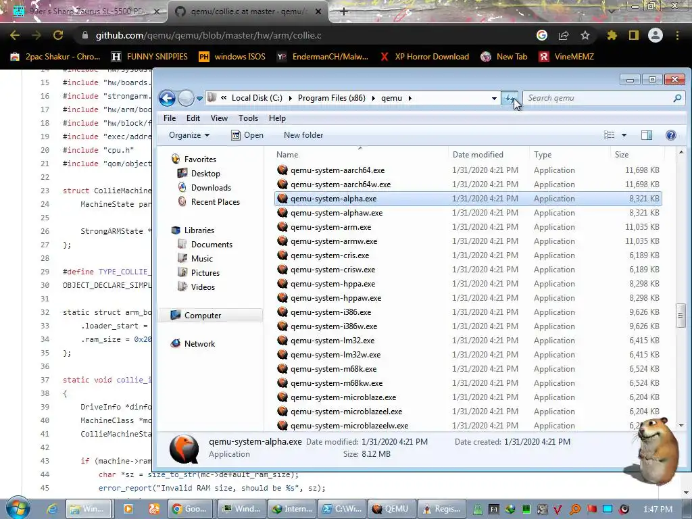Select Network in navigation pane
This screenshot has height=519, width=692.
[x=199, y=344]
